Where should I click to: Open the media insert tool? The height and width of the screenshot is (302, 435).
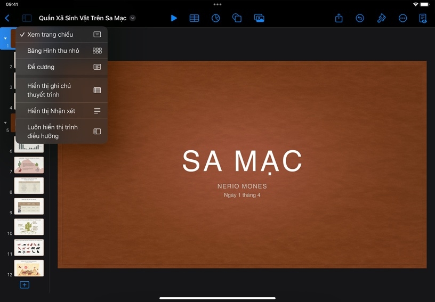pos(259,18)
